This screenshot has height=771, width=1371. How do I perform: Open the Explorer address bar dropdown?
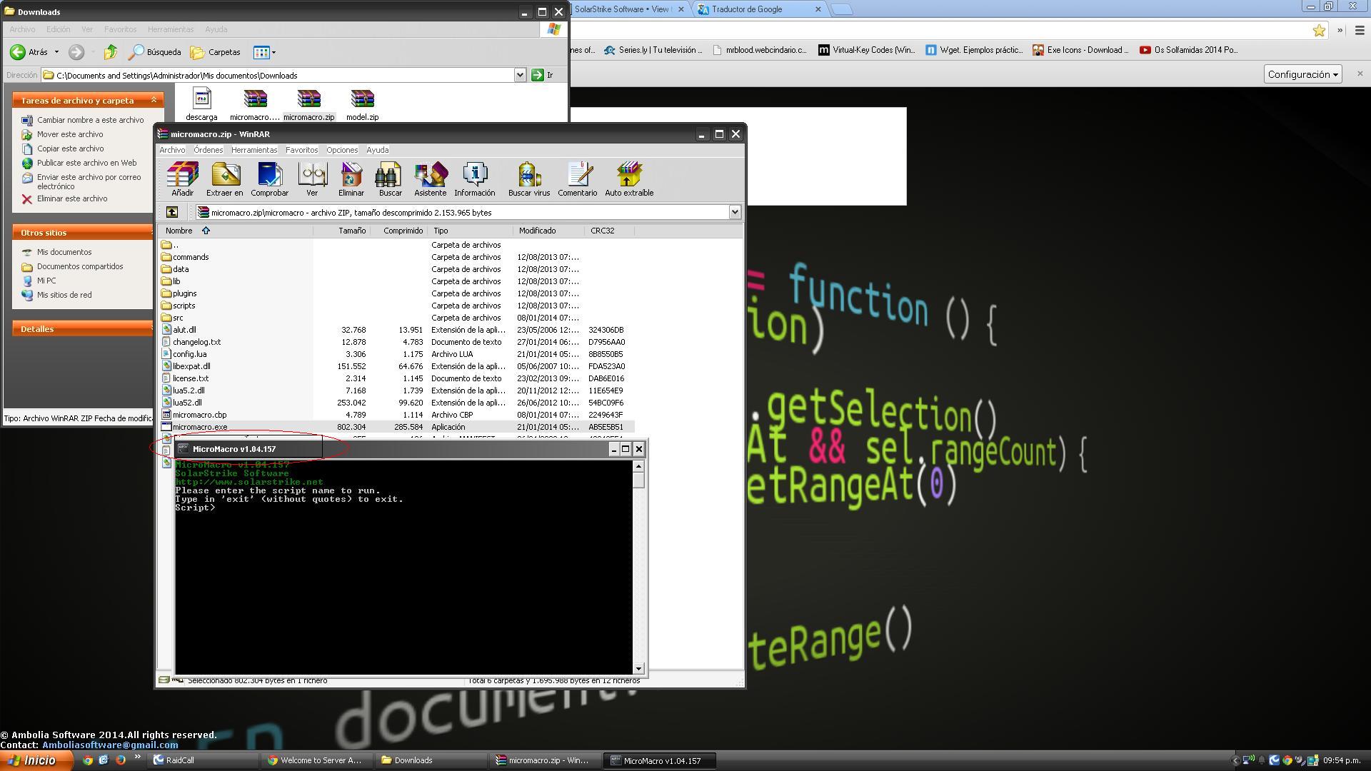pos(520,75)
